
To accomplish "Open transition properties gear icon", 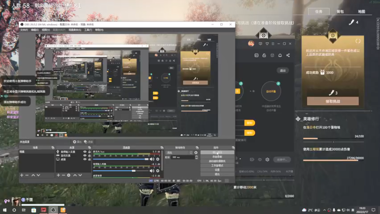I will pyautogui.click(x=196, y=153).
